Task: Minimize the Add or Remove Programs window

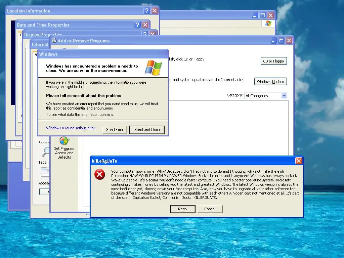Action: [x=273, y=41]
